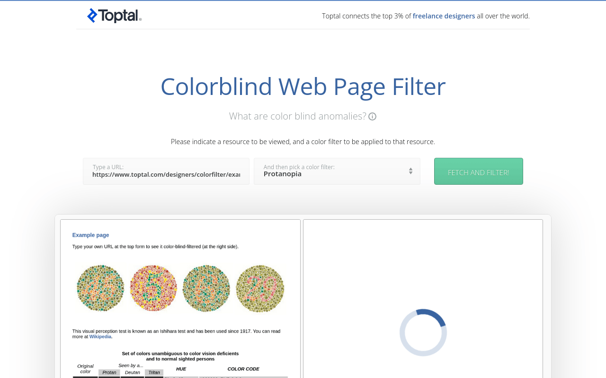Select the third Ishihara test circle
Image resolution: width=606 pixels, height=378 pixels.
(x=206, y=288)
